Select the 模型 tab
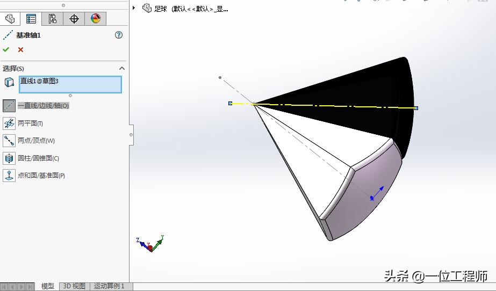 pyautogui.click(x=48, y=286)
